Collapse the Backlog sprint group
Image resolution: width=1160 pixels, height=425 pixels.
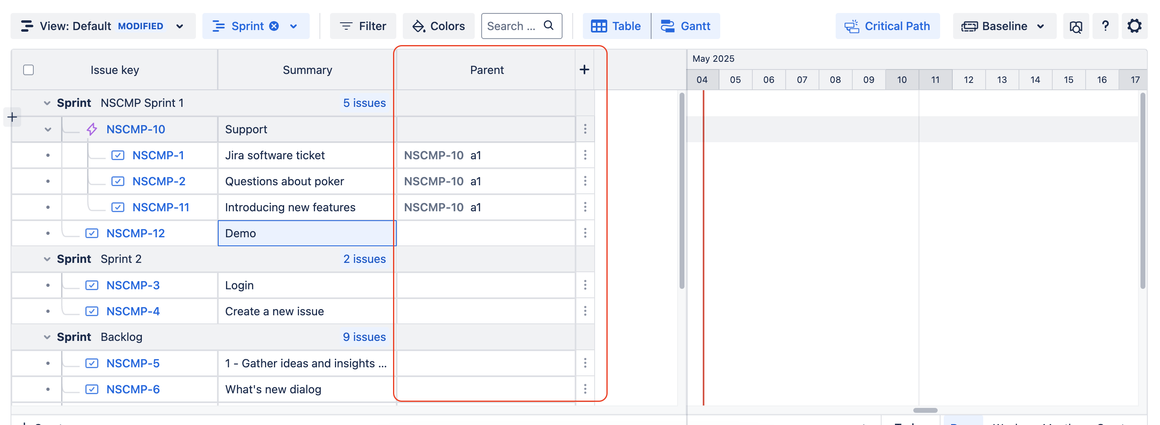[x=47, y=337]
